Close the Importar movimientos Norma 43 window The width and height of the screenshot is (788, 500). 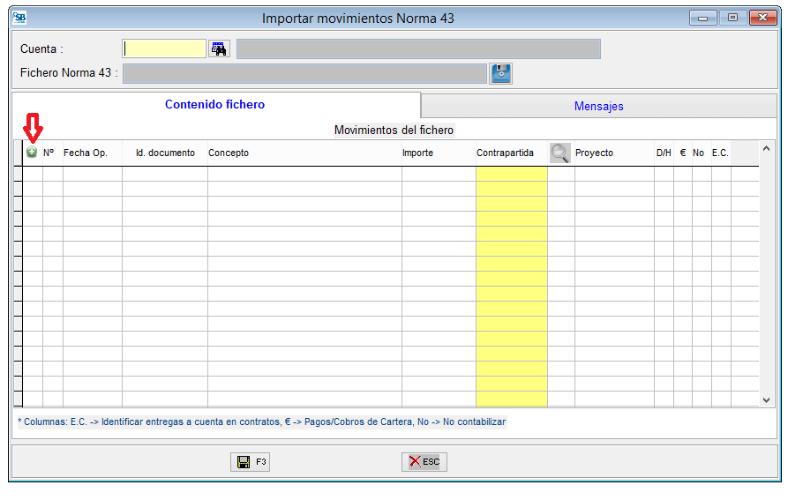(x=763, y=18)
